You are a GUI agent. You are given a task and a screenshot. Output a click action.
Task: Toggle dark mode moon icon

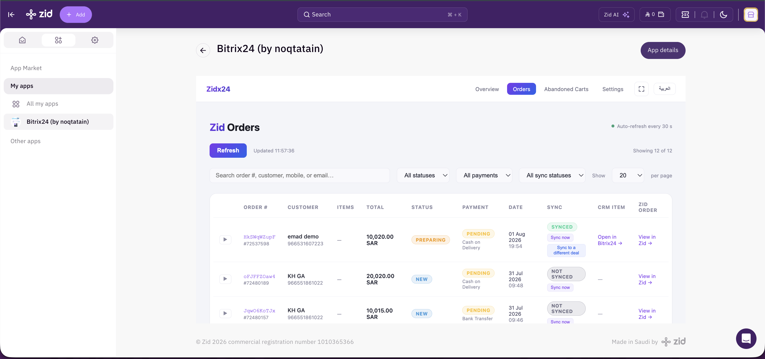tap(723, 15)
